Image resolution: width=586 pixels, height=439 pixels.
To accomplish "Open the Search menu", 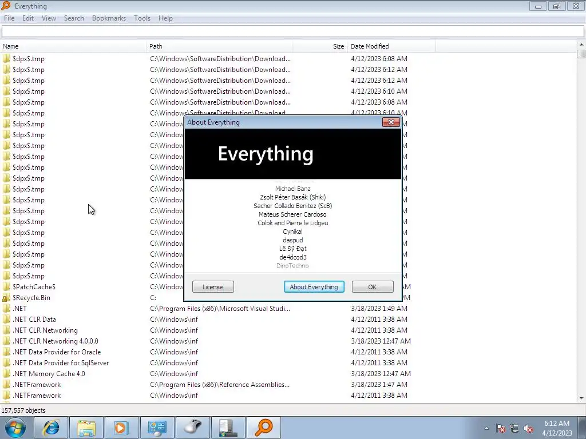I will pos(74,18).
